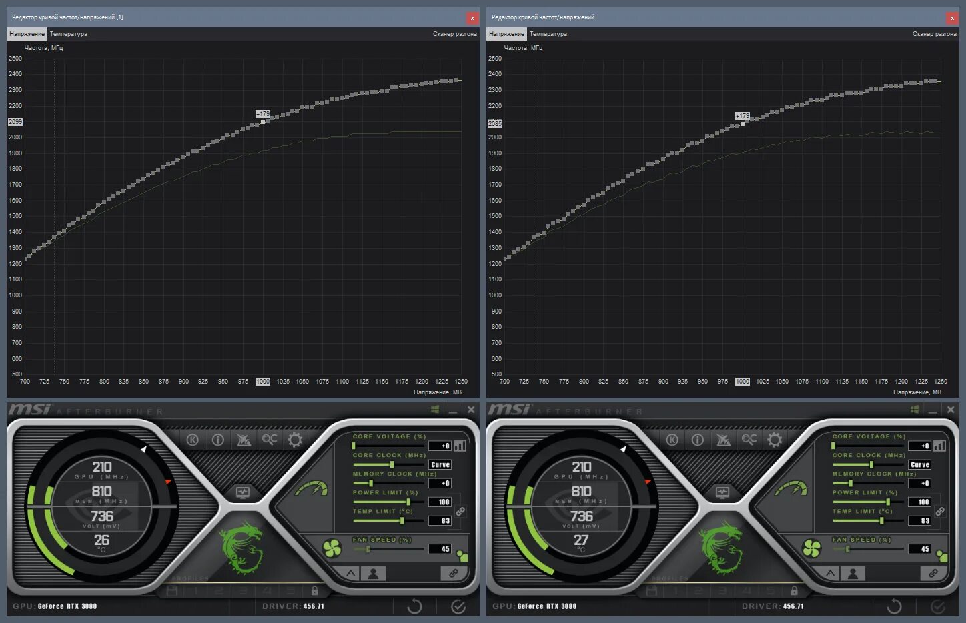Reset settings with revert arrow in left Afterburner
The width and height of the screenshot is (966, 623).
pyautogui.click(x=414, y=606)
